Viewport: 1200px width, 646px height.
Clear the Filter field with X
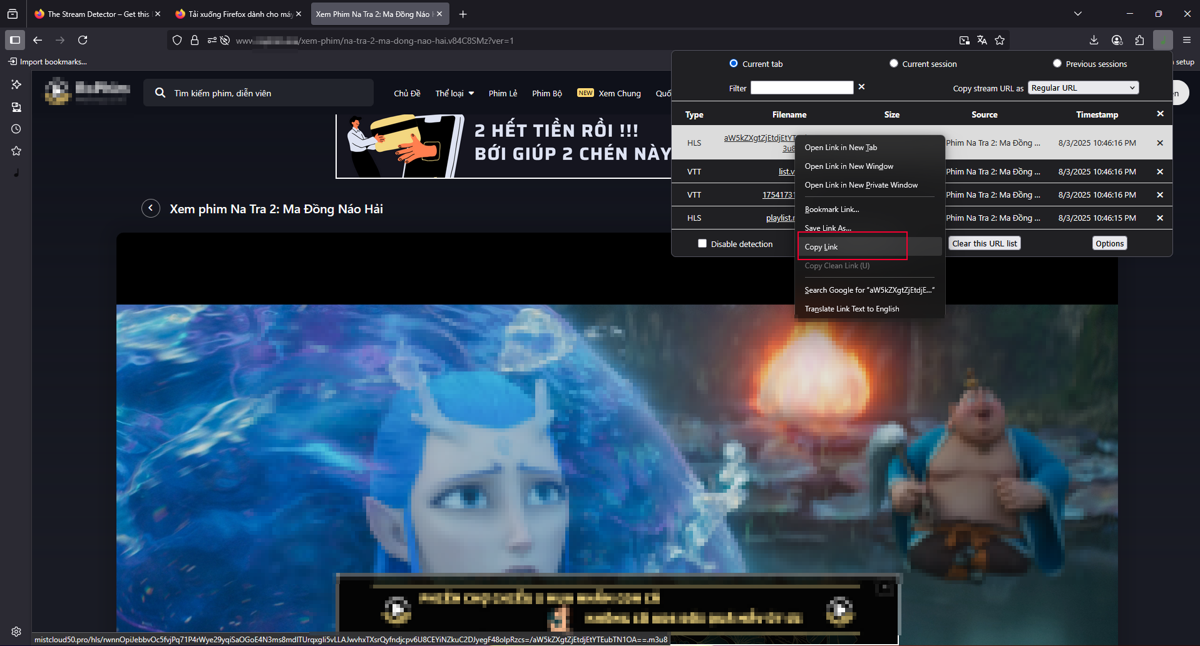(861, 87)
